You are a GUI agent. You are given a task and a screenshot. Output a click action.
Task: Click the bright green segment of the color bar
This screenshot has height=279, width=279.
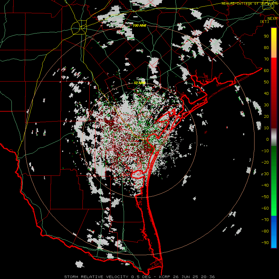(x=274, y=205)
